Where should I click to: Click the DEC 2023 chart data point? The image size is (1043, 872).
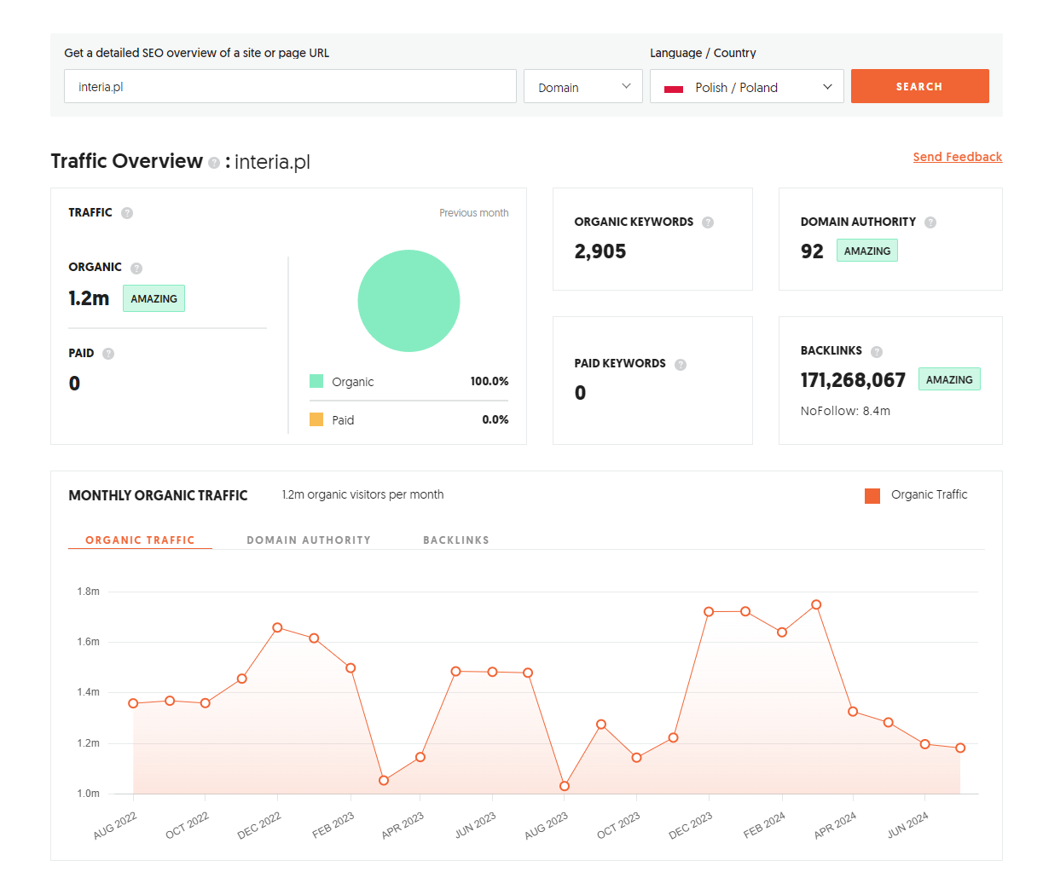[x=709, y=612]
